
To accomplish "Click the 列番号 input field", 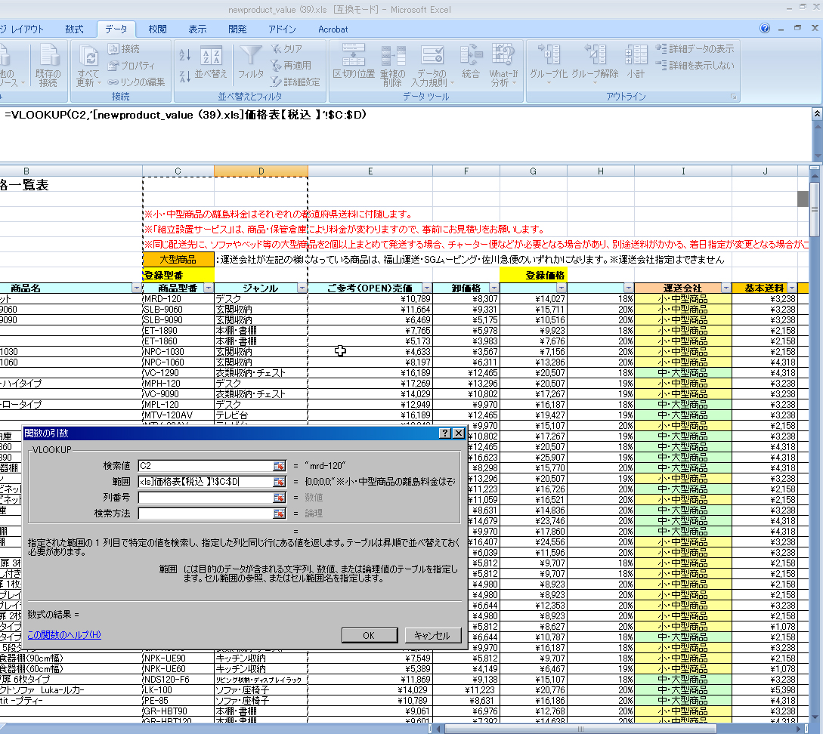I will coord(206,497).
